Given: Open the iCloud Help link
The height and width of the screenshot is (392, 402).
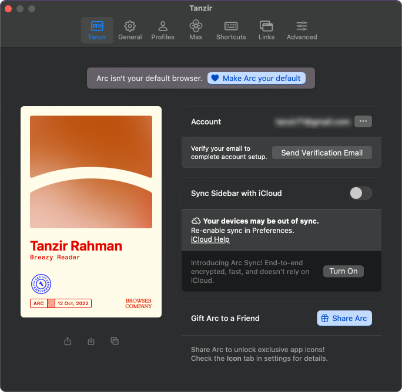Looking at the screenshot, I should pos(210,239).
